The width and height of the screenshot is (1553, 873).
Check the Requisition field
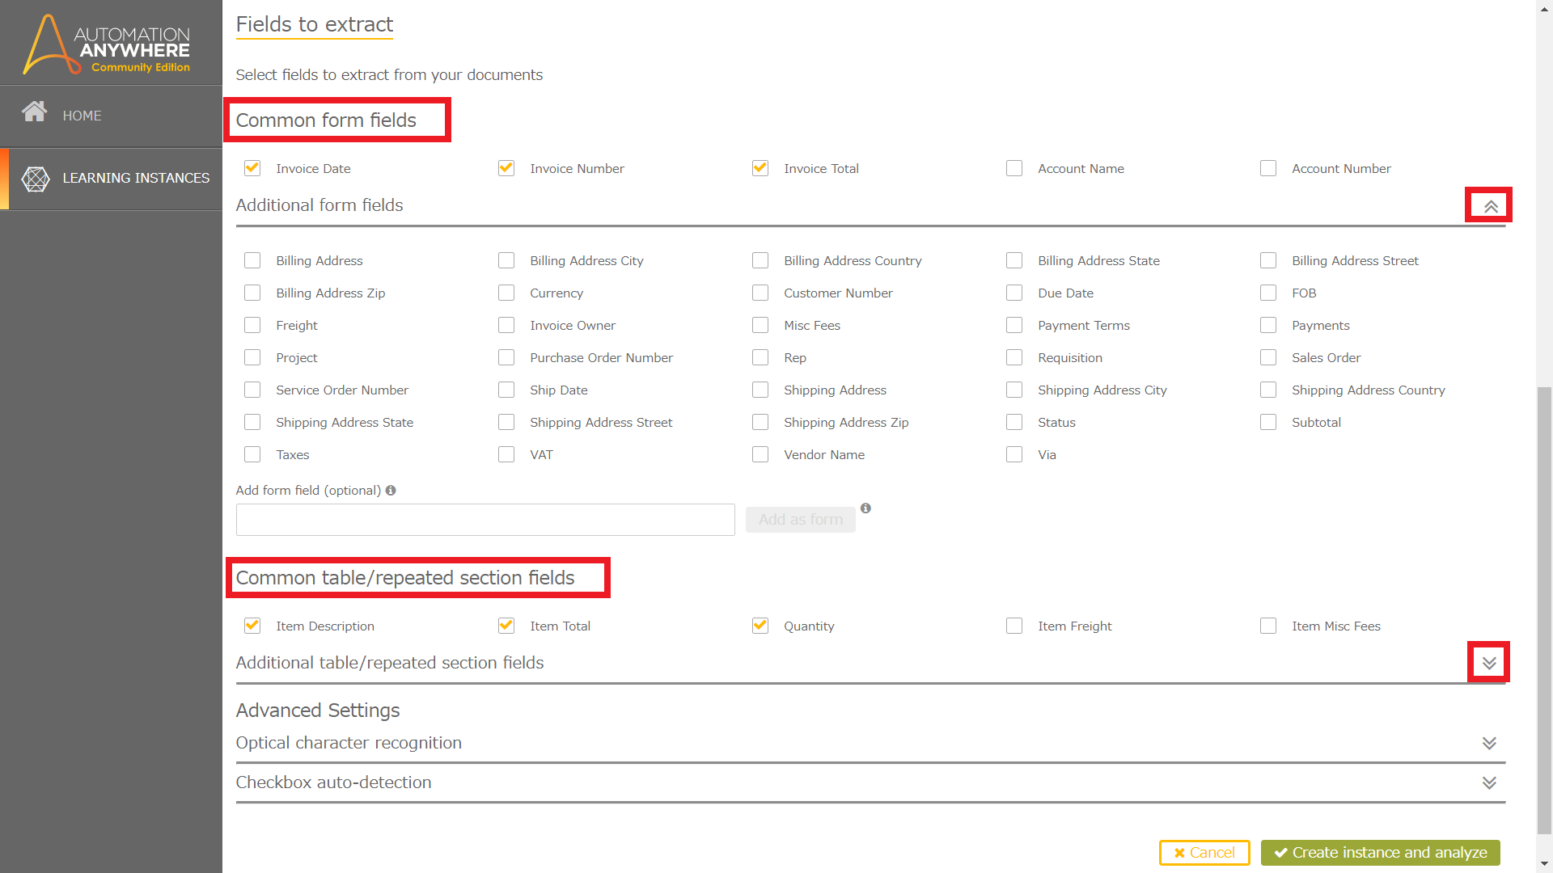1014,357
